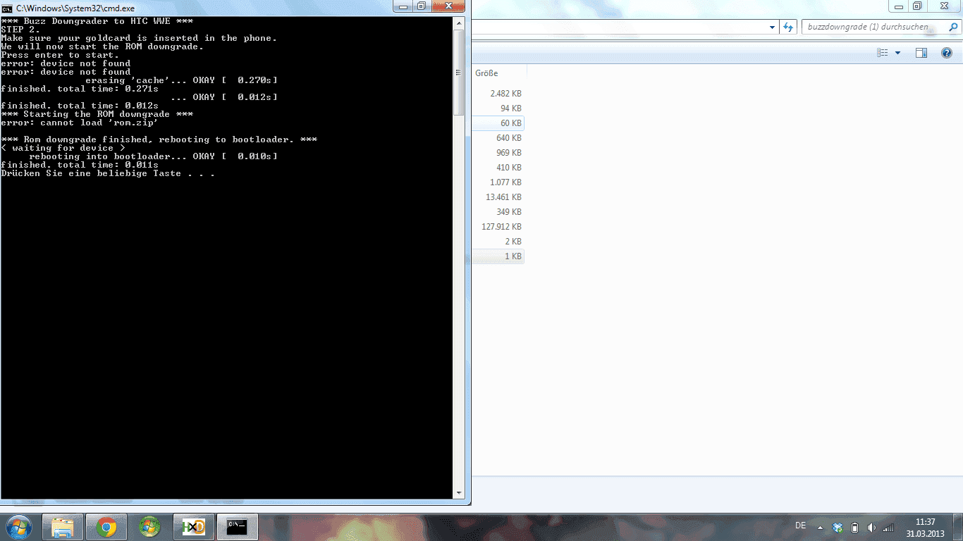Screen dimensions: 963x541
Task: Click the down arrow of the cmd scrollbar
Action: pos(459,493)
